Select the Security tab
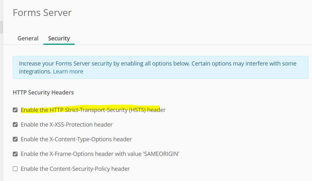The height and width of the screenshot is (181, 312). pos(59,38)
